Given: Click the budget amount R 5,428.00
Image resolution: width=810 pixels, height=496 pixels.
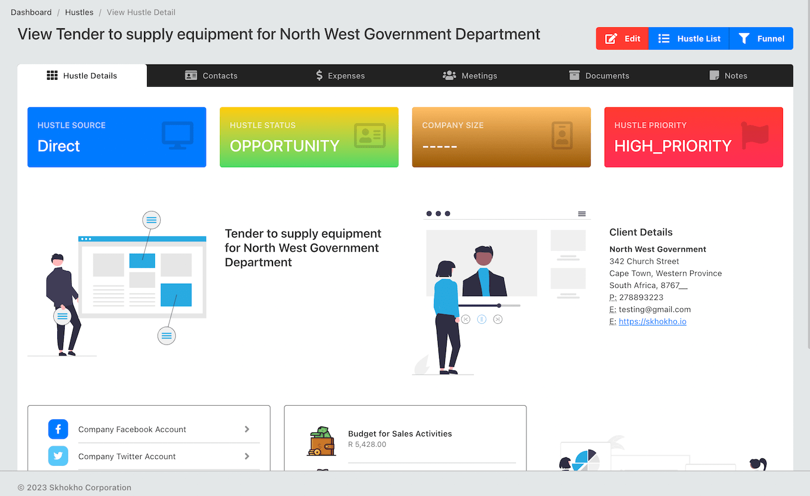Looking at the screenshot, I should tap(367, 445).
